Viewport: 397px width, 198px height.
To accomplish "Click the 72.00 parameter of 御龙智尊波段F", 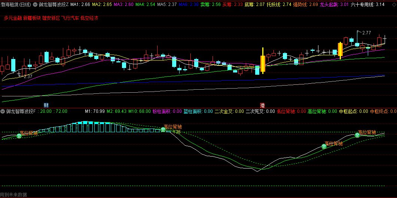I will pyautogui.click(x=61, y=111).
